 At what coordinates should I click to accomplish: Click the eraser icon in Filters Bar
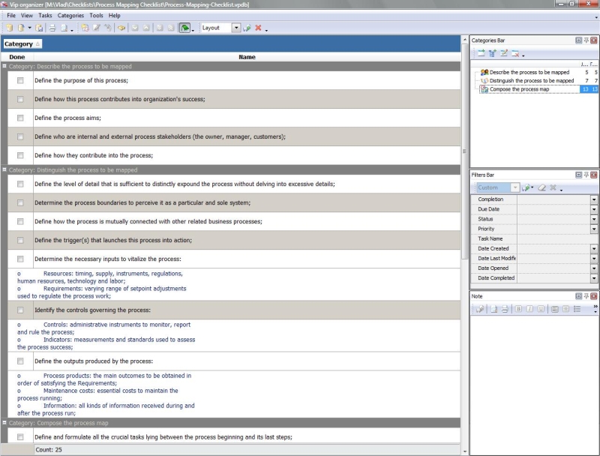[x=541, y=187]
